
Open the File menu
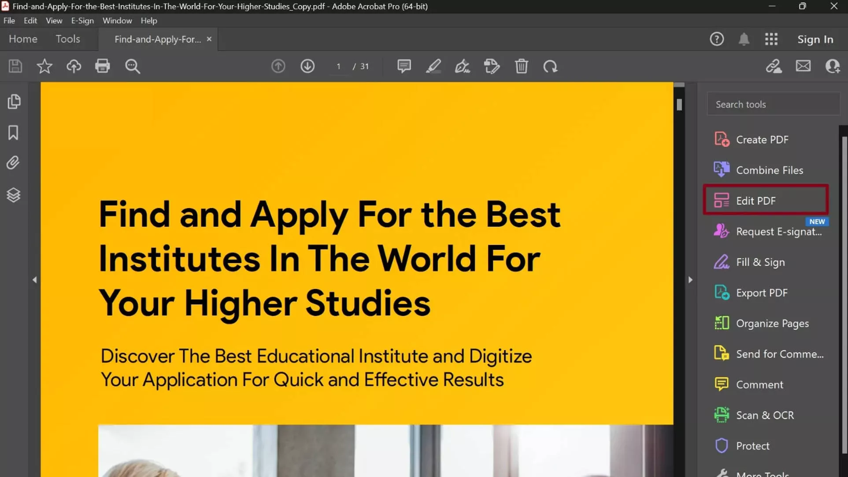click(9, 21)
